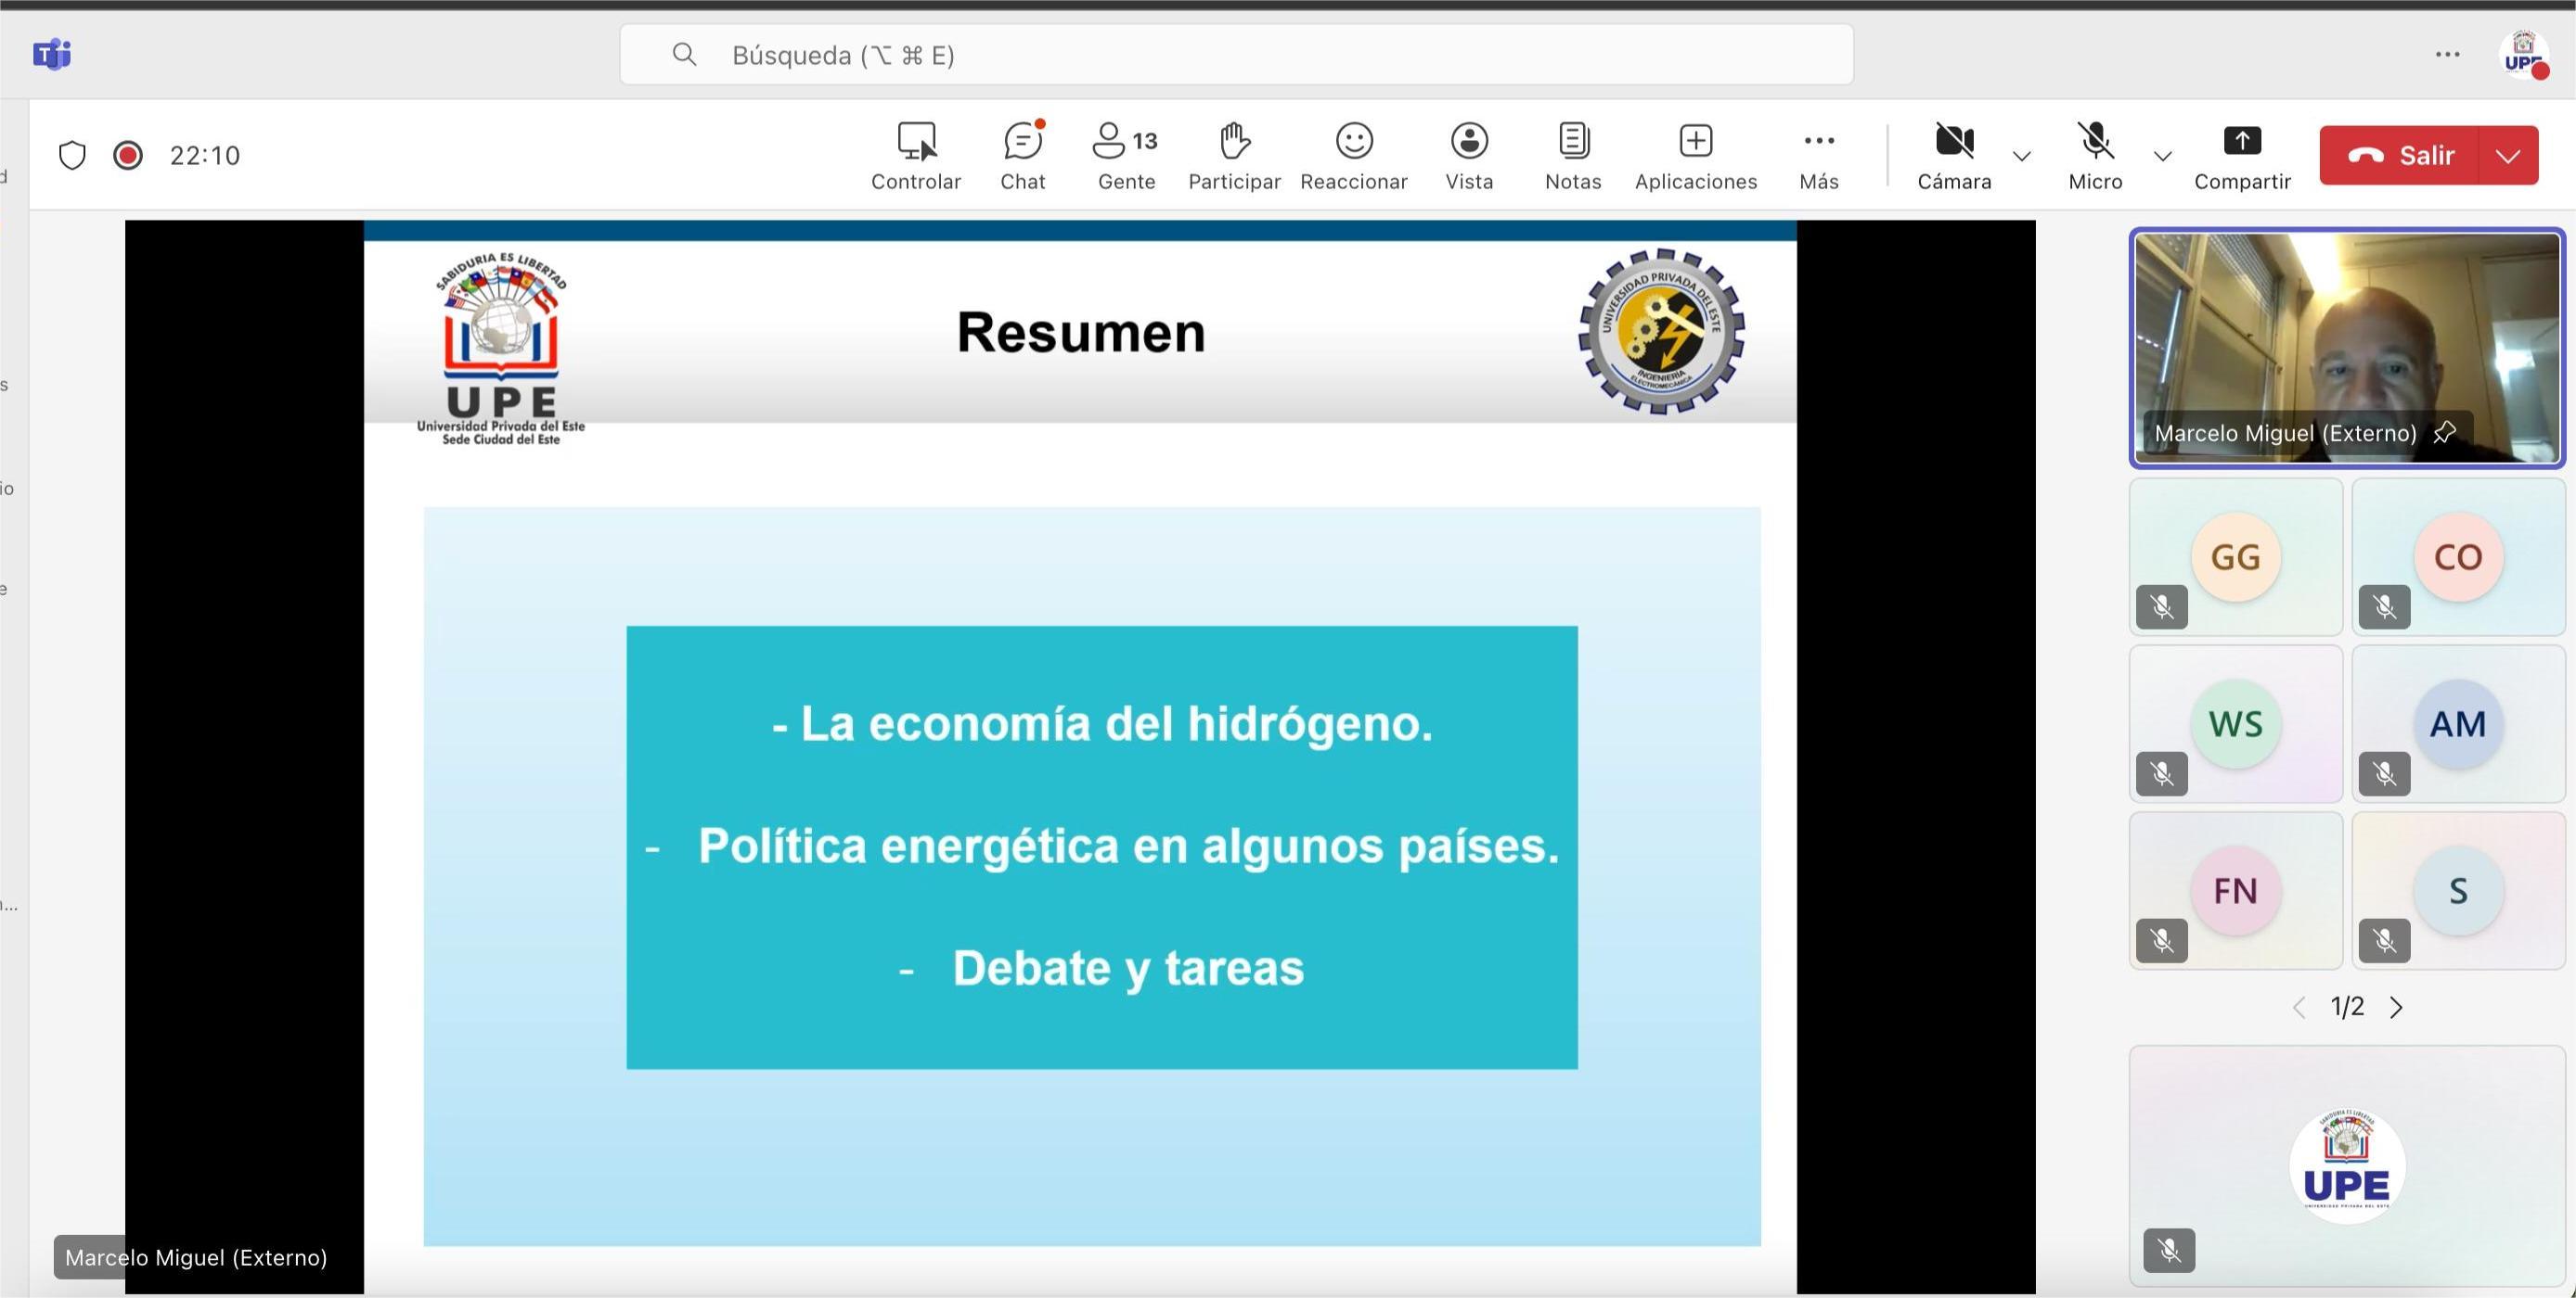Click Compartir to share content
The height and width of the screenshot is (1298, 2576).
pyautogui.click(x=2242, y=155)
